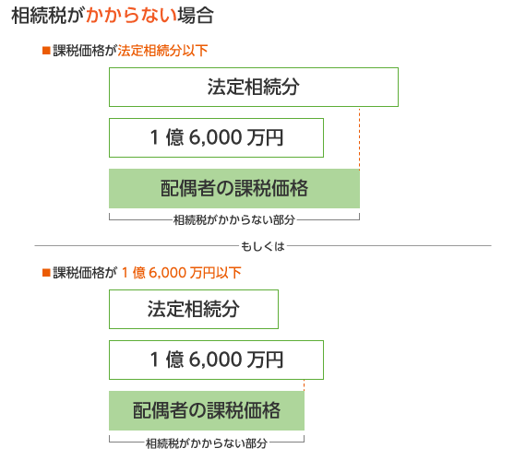This screenshot has height=472, width=526.
Task: Click the upper 相続税がかからない部分 bracket label
Action: click(234, 220)
